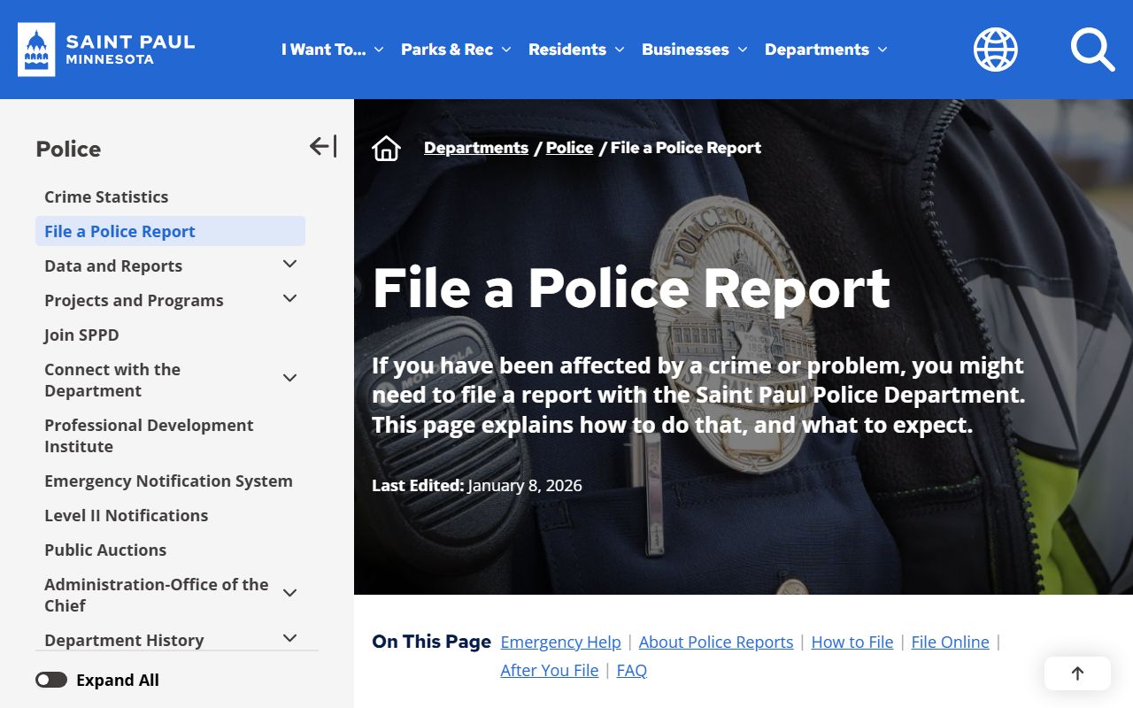The height and width of the screenshot is (708, 1133).
Task: Open Department History sidebar link
Action: [x=124, y=640]
